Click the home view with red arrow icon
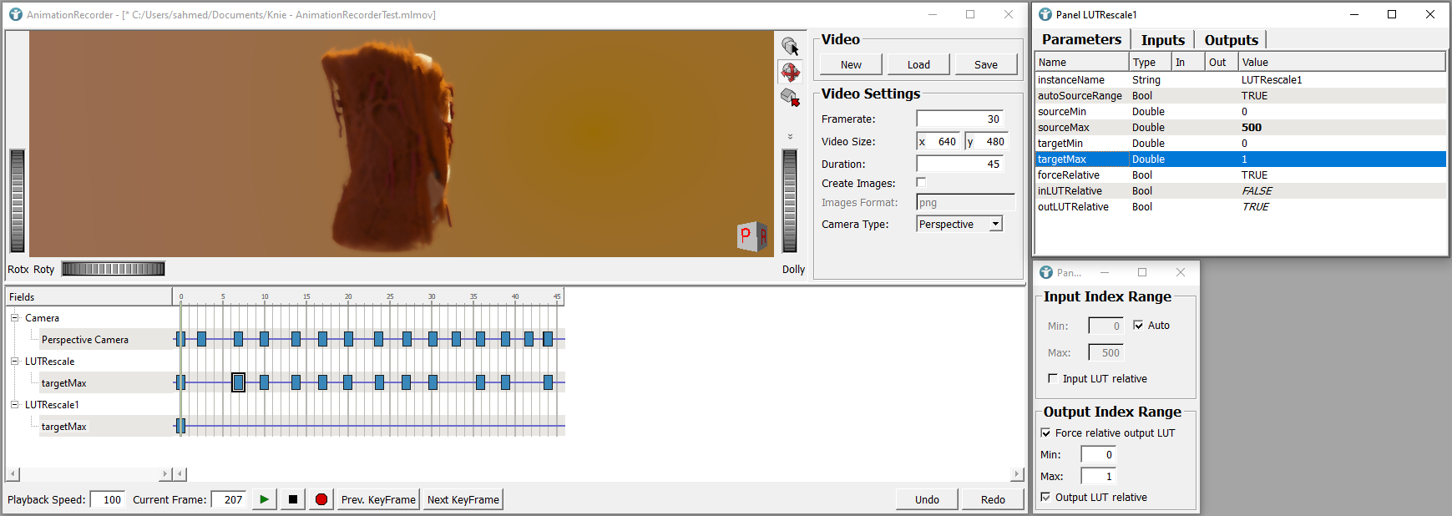Screen dimensions: 1452x516 pos(790,98)
